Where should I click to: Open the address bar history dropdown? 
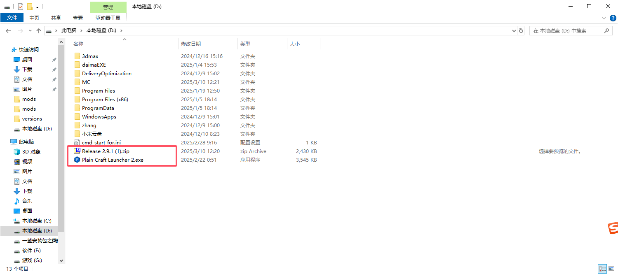(x=514, y=31)
